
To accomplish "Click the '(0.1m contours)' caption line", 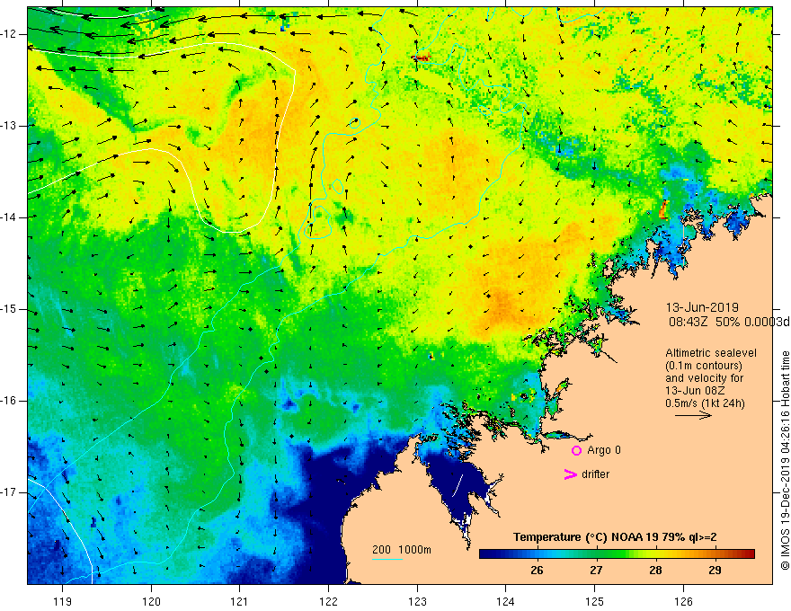I will coord(704,366).
